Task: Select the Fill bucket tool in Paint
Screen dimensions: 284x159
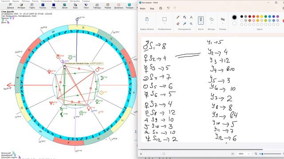Action: pos(185,17)
